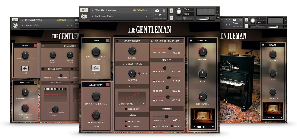Click Tune value 0.00 field in center window
297x140 pixels.
(189, 14)
